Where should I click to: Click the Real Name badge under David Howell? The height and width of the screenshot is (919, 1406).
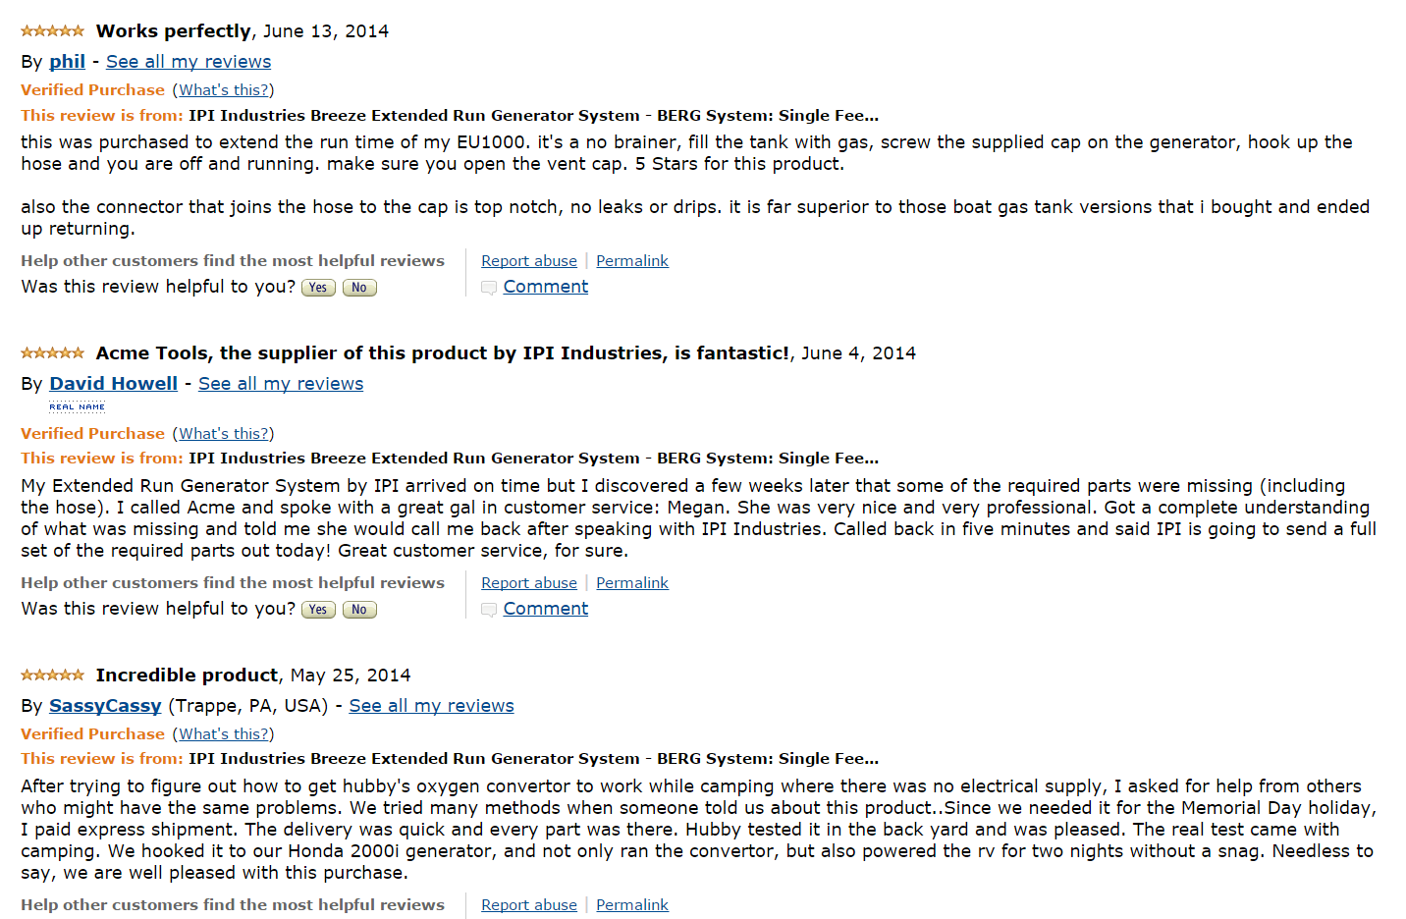[77, 406]
